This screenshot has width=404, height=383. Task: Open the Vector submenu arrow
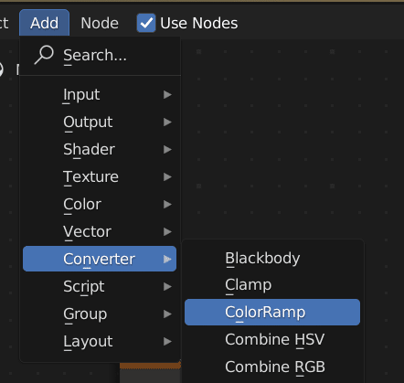tap(167, 231)
